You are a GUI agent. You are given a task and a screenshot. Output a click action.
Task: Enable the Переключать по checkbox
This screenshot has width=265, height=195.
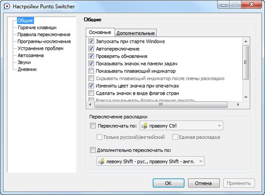click(x=93, y=125)
